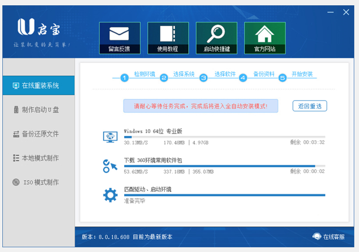Click the USB drive icon beside 制作启动U盘

pos(16,110)
